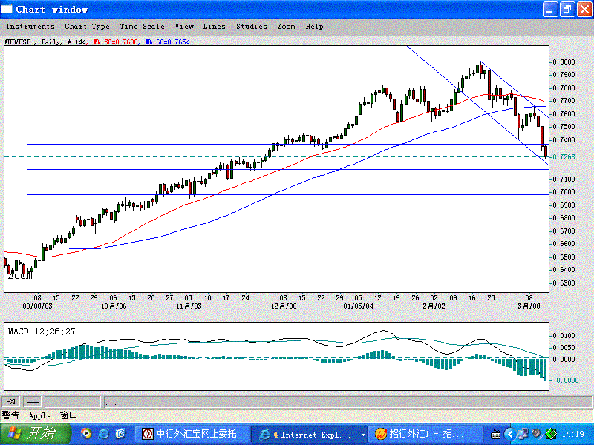The image size is (594, 445).
Task: Expand hidden system tray icons arrow
Action: click(x=510, y=434)
